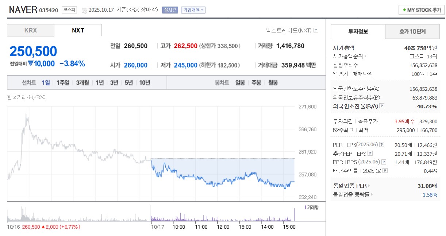Switch to the 호가 10단계 tab
The width and height of the screenshot is (446, 236).
tap(412, 32)
